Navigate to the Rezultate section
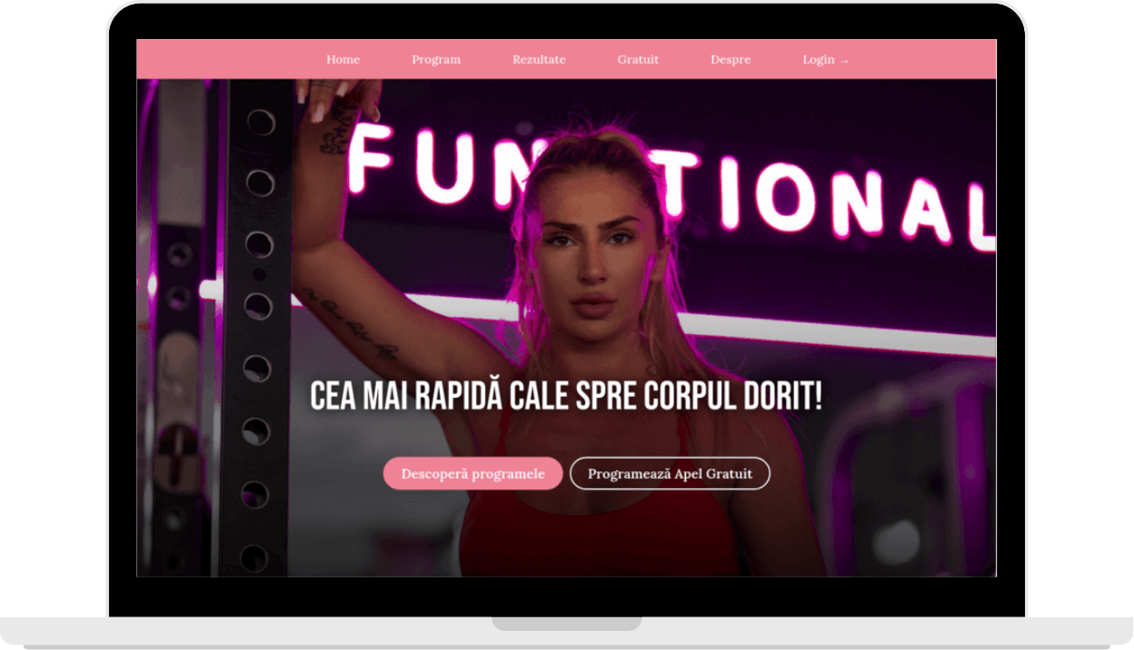This screenshot has width=1134, height=650. coord(538,60)
